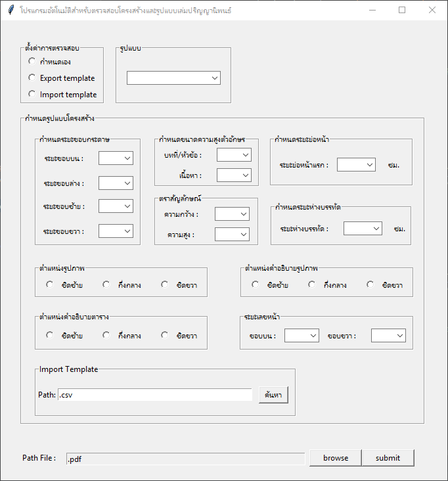Viewport: 448px width, 481px height.
Task: Select the Import template radio option
Action: 32,94
